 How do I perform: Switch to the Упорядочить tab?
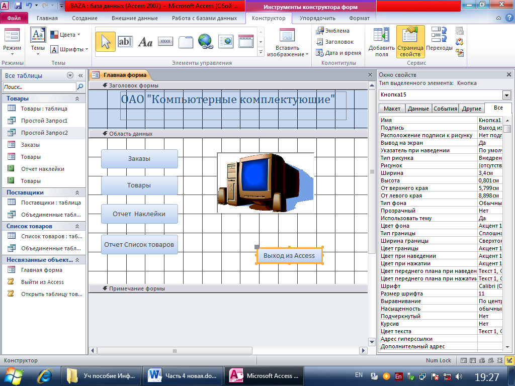[x=318, y=18]
